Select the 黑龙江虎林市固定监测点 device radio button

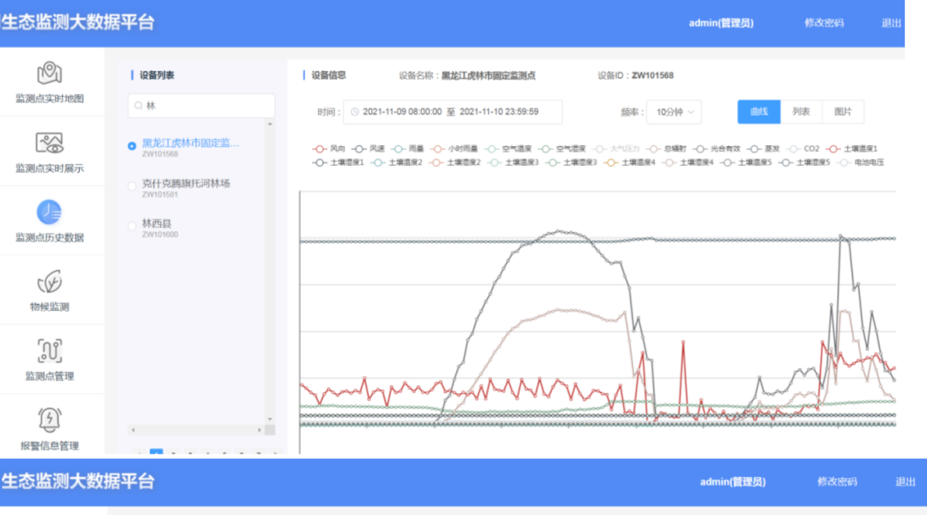pos(132,146)
